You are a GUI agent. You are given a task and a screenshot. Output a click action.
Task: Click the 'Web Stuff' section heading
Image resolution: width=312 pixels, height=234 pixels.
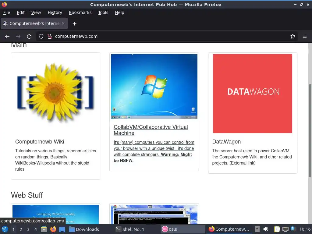point(27,195)
